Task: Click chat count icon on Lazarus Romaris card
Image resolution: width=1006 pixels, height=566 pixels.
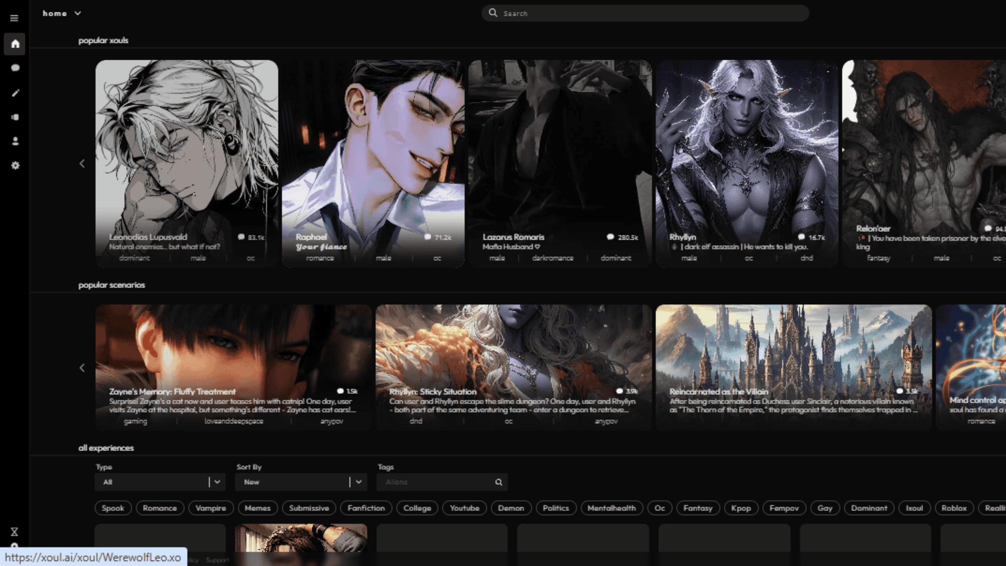Action: click(610, 237)
